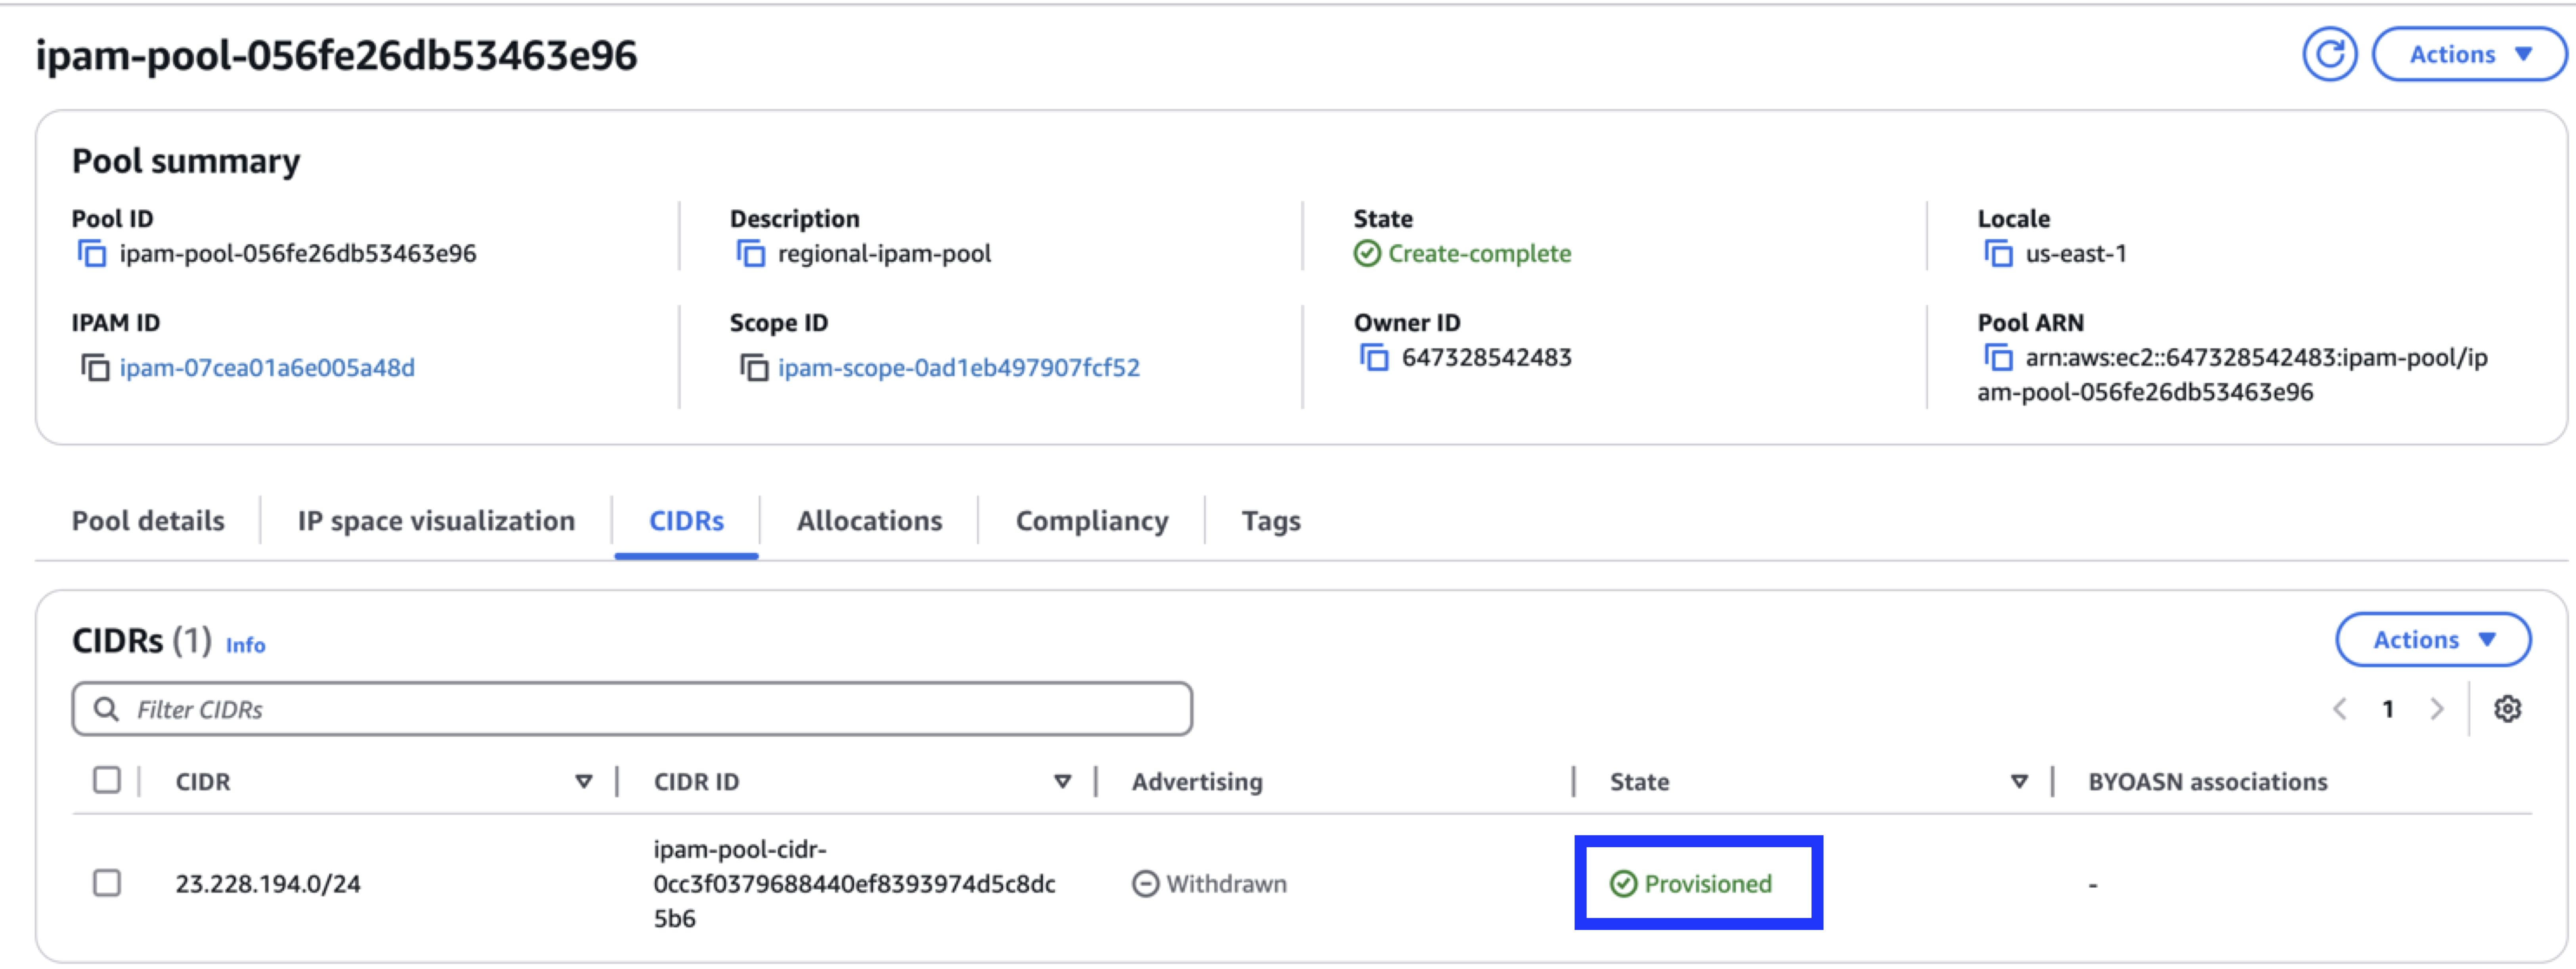Refresh the pool details page
2576x969 pixels.
[2329, 54]
